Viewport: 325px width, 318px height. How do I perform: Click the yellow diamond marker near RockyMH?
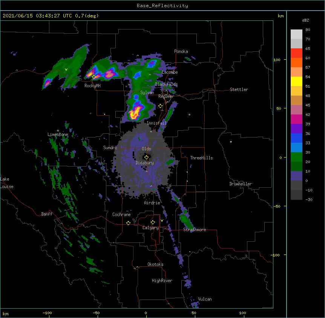94,77
